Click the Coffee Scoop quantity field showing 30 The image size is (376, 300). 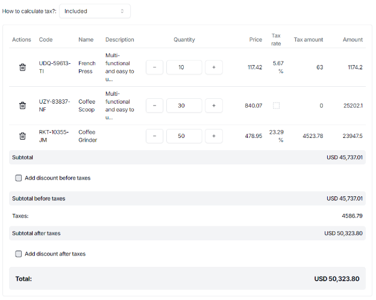point(184,105)
